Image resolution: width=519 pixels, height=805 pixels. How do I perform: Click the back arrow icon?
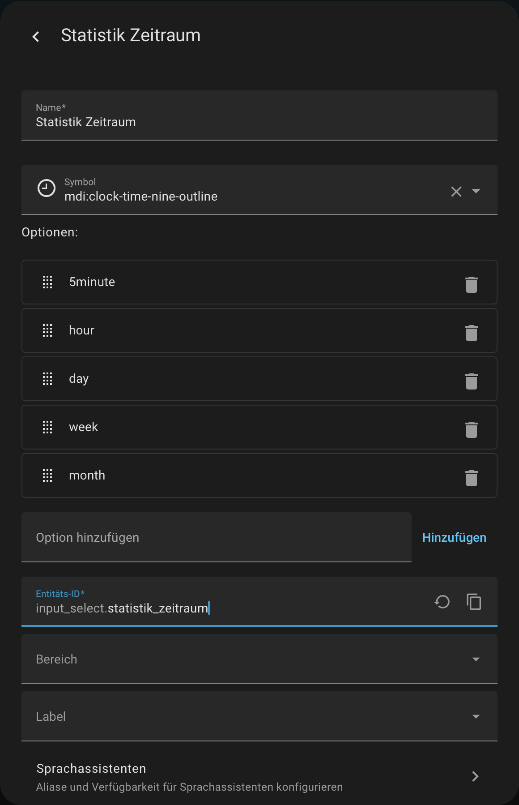pos(36,36)
